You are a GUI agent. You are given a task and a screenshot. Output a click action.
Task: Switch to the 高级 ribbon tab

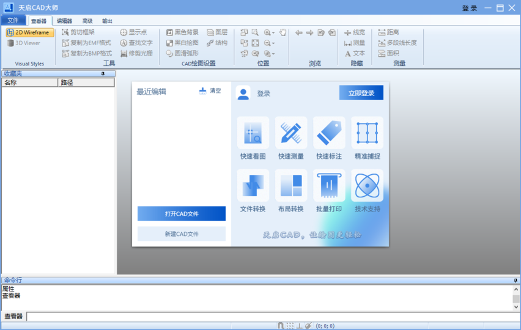(x=87, y=21)
